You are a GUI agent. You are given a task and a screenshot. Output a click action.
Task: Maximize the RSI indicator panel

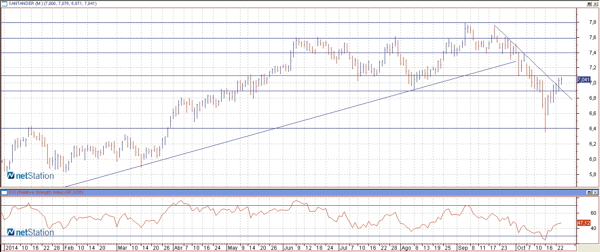pos(589,192)
